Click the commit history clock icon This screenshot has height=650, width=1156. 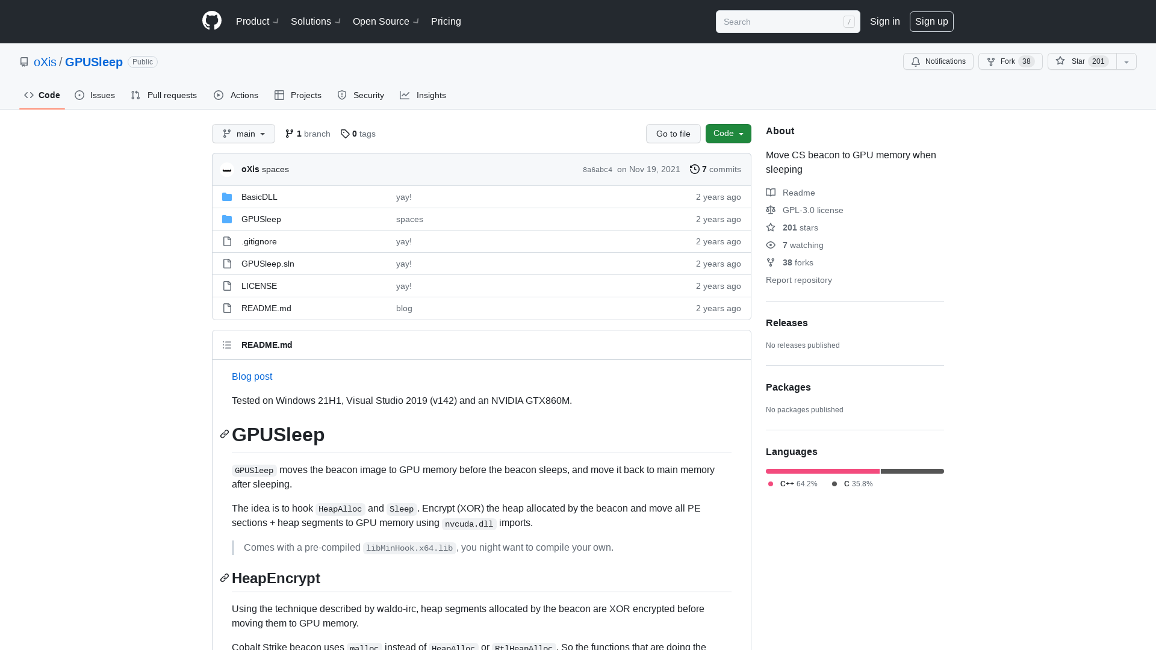[695, 169]
